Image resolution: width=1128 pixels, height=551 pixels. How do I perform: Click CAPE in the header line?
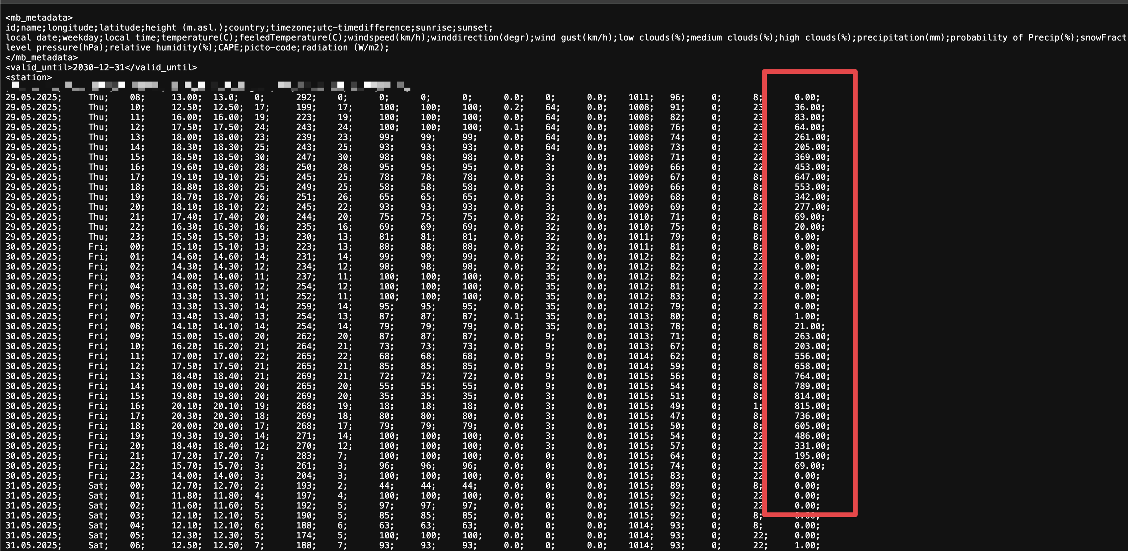[x=228, y=47]
